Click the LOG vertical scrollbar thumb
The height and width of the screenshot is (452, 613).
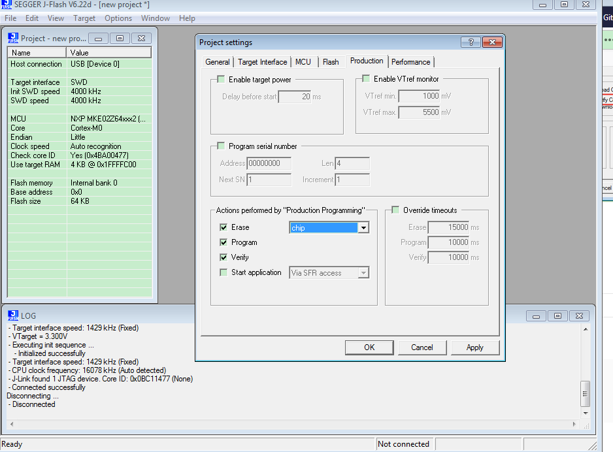point(586,394)
